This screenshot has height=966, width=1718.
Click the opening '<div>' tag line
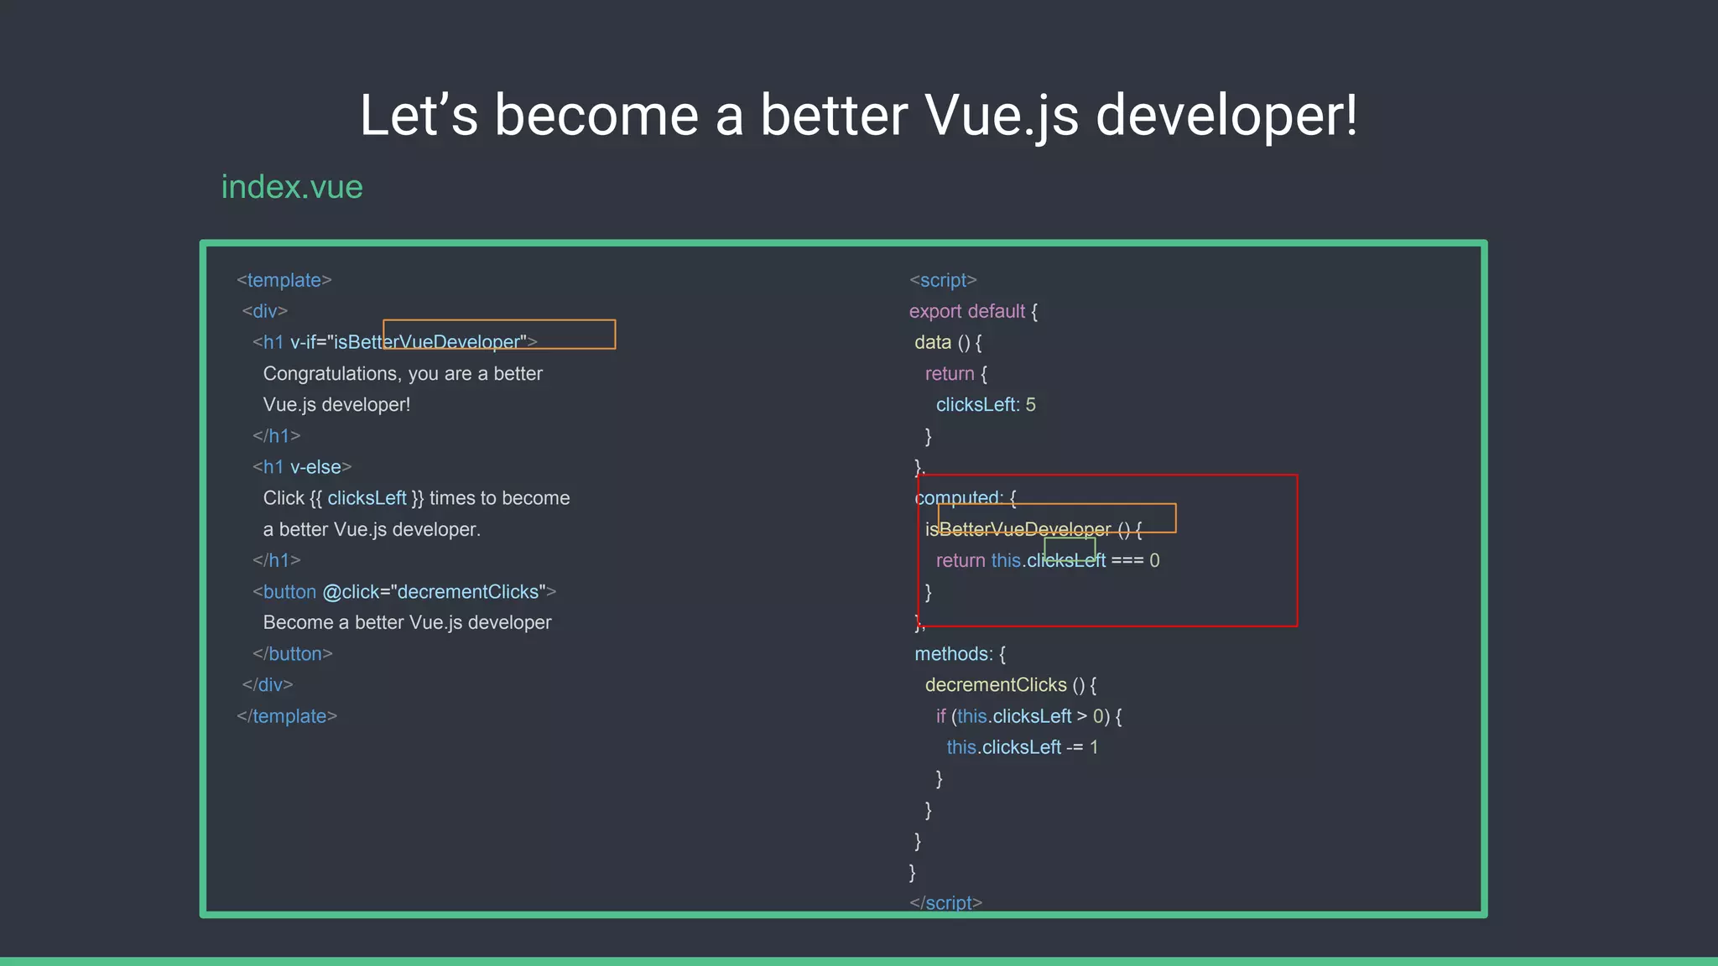265,311
